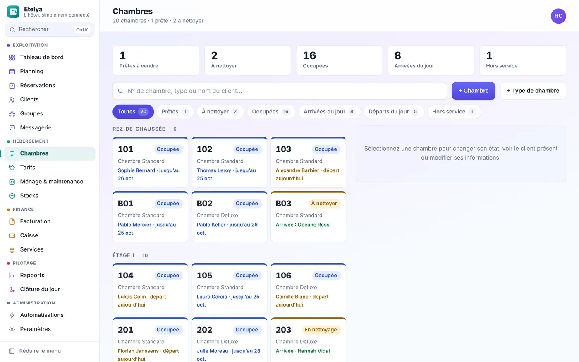Focus the room number search field
Viewport: 579px width, 362px height.
(x=280, y=91)
